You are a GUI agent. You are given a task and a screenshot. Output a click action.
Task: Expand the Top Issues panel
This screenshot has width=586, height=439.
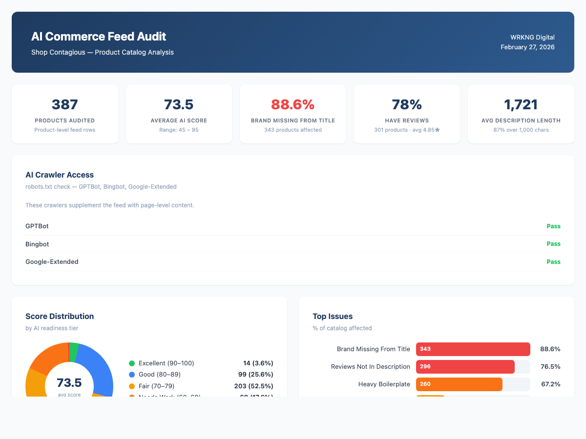coord(333,316)
